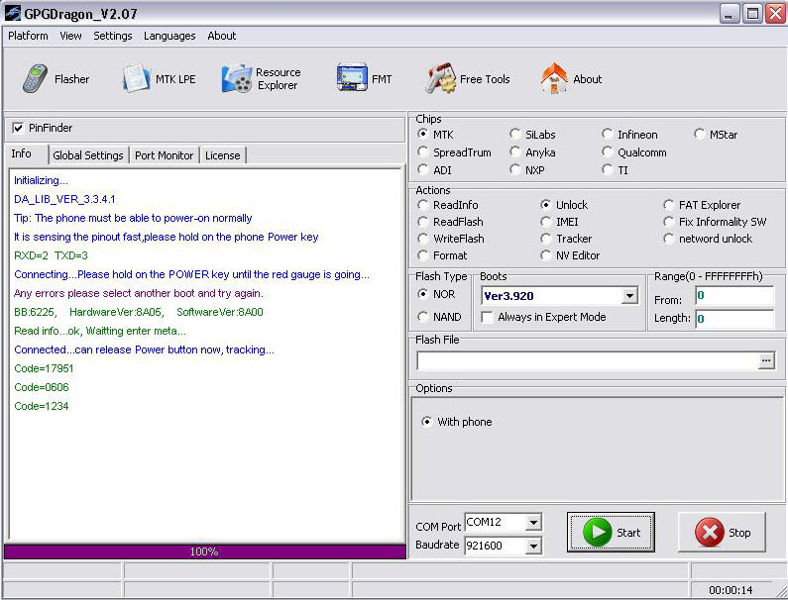Open the FMT tool icon
Screen dimensions: 788x600
click(x=352, y=77)
